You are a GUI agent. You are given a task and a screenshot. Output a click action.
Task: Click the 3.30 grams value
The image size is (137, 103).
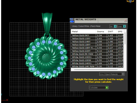click(x=99, y=66)
